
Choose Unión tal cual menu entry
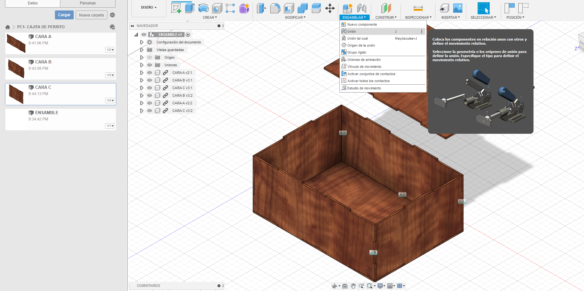pyautogui.click(x=383, y=38)
